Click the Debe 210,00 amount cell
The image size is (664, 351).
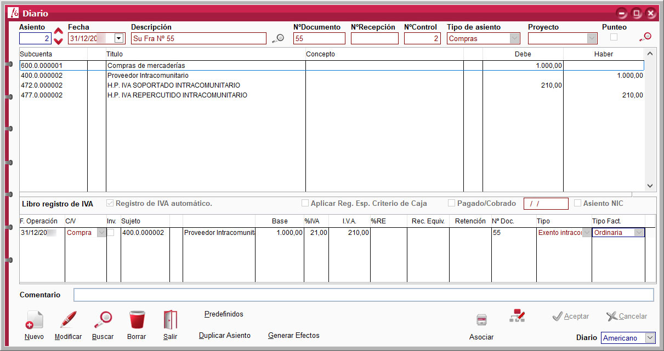point(523,85)
